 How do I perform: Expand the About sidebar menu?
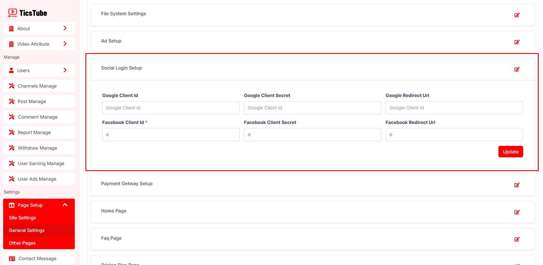(39, 28)
